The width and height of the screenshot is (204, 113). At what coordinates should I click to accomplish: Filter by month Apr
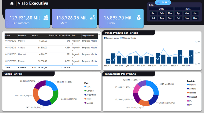click(178, 13)
